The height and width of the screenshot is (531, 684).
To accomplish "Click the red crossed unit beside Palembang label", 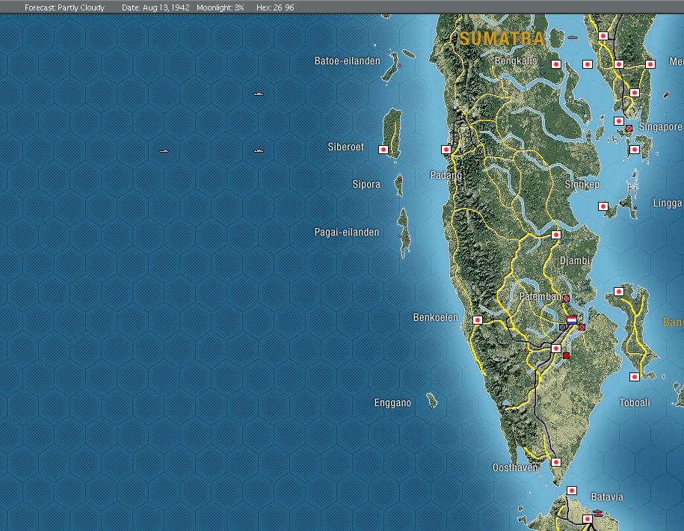I will [566, 299].
